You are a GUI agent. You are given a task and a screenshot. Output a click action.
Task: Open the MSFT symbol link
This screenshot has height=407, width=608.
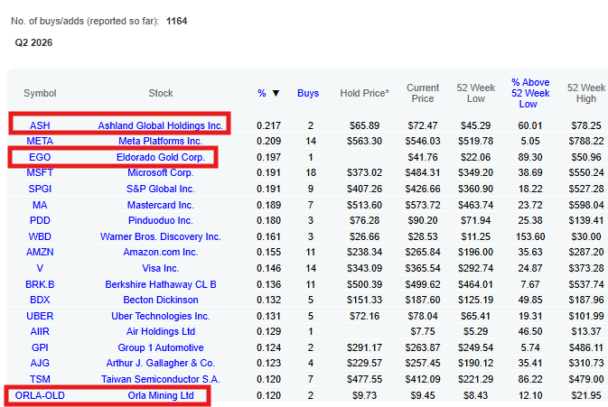(x=40, y=173)
